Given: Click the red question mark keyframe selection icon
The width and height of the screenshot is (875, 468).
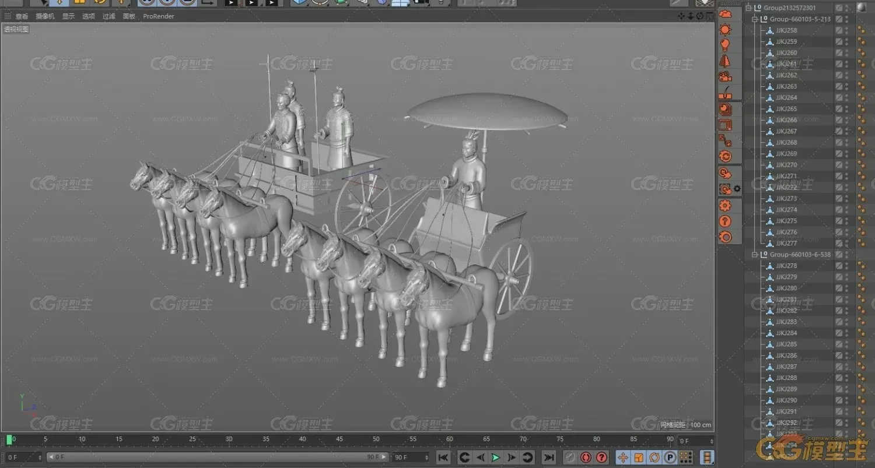Looking at the screenshot, I should 601,458.
